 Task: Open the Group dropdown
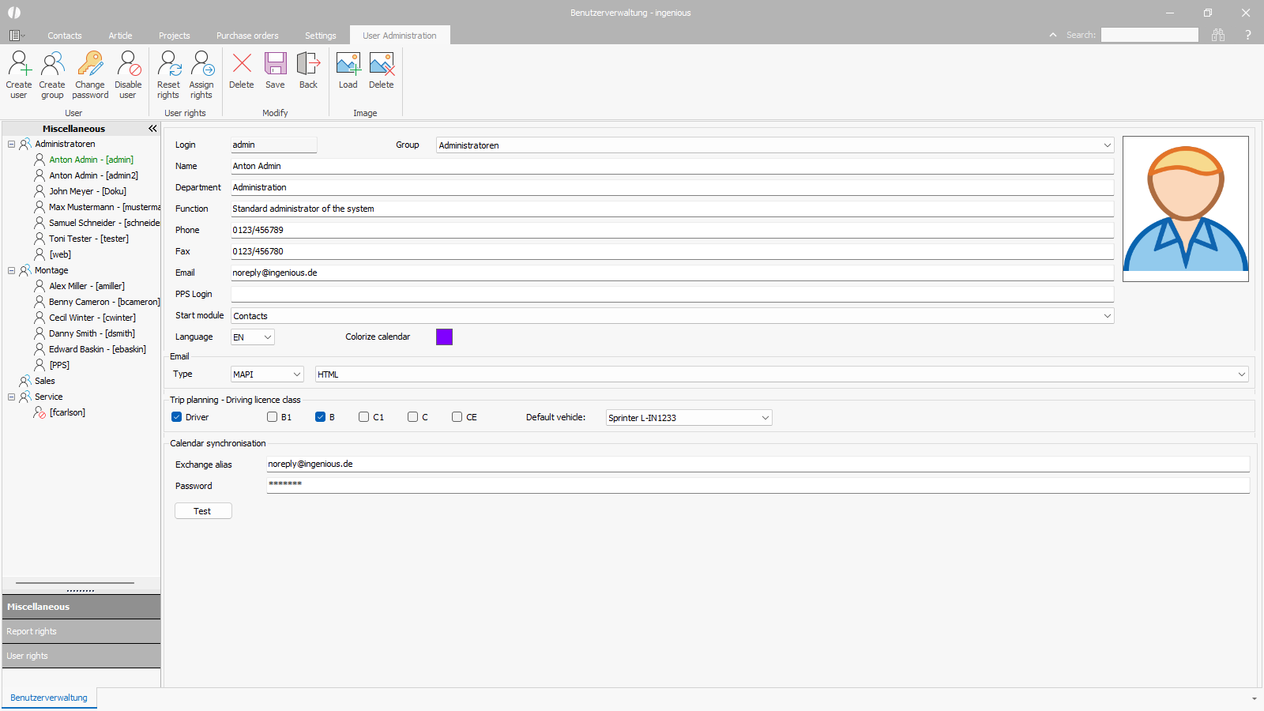tap(1106, 145)
